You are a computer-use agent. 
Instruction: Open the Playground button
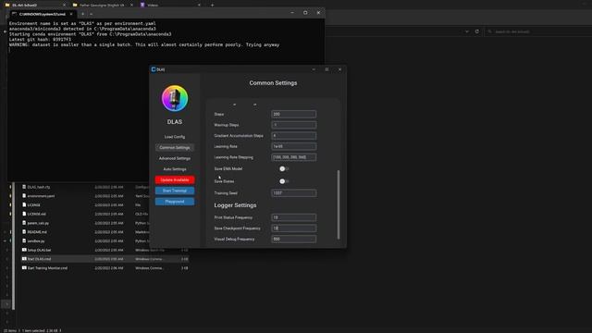pos(175,202)
